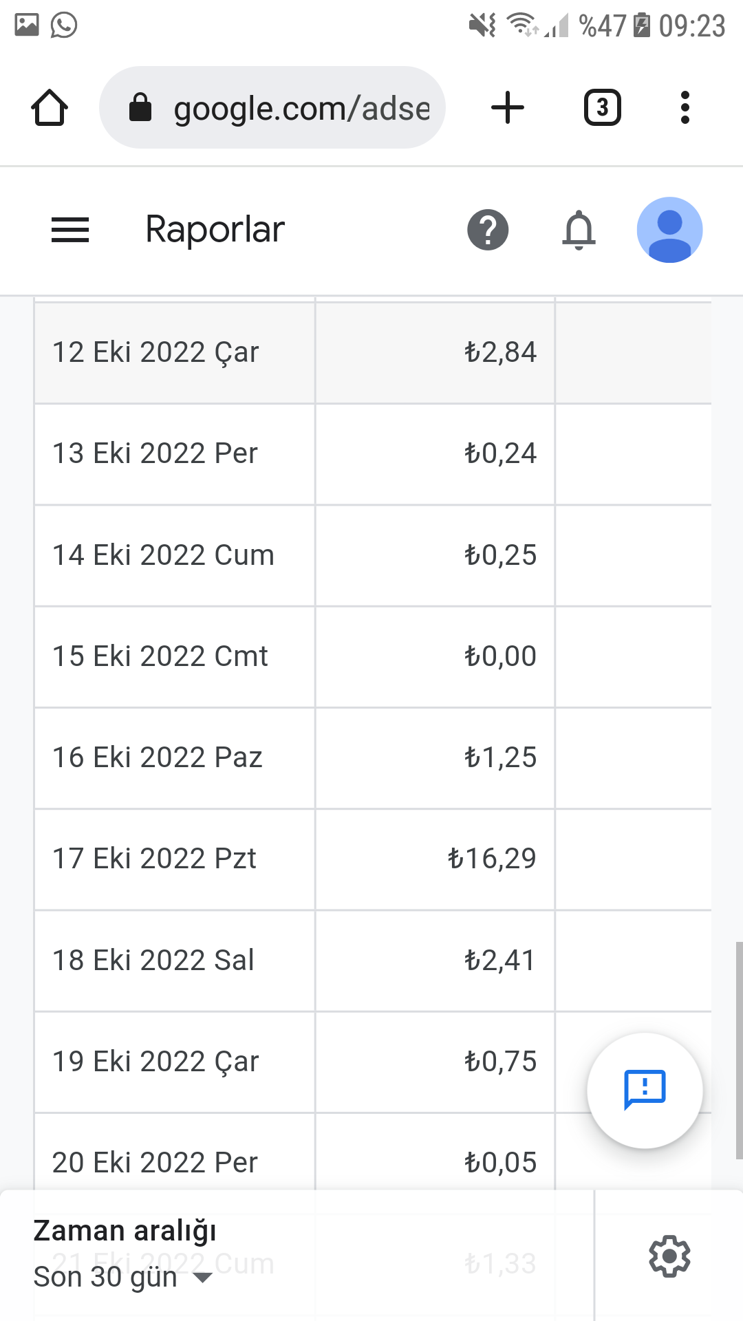Tap the Raporlar page title
Viewport: 743px width, 1321px height.
tap(215, 230)
